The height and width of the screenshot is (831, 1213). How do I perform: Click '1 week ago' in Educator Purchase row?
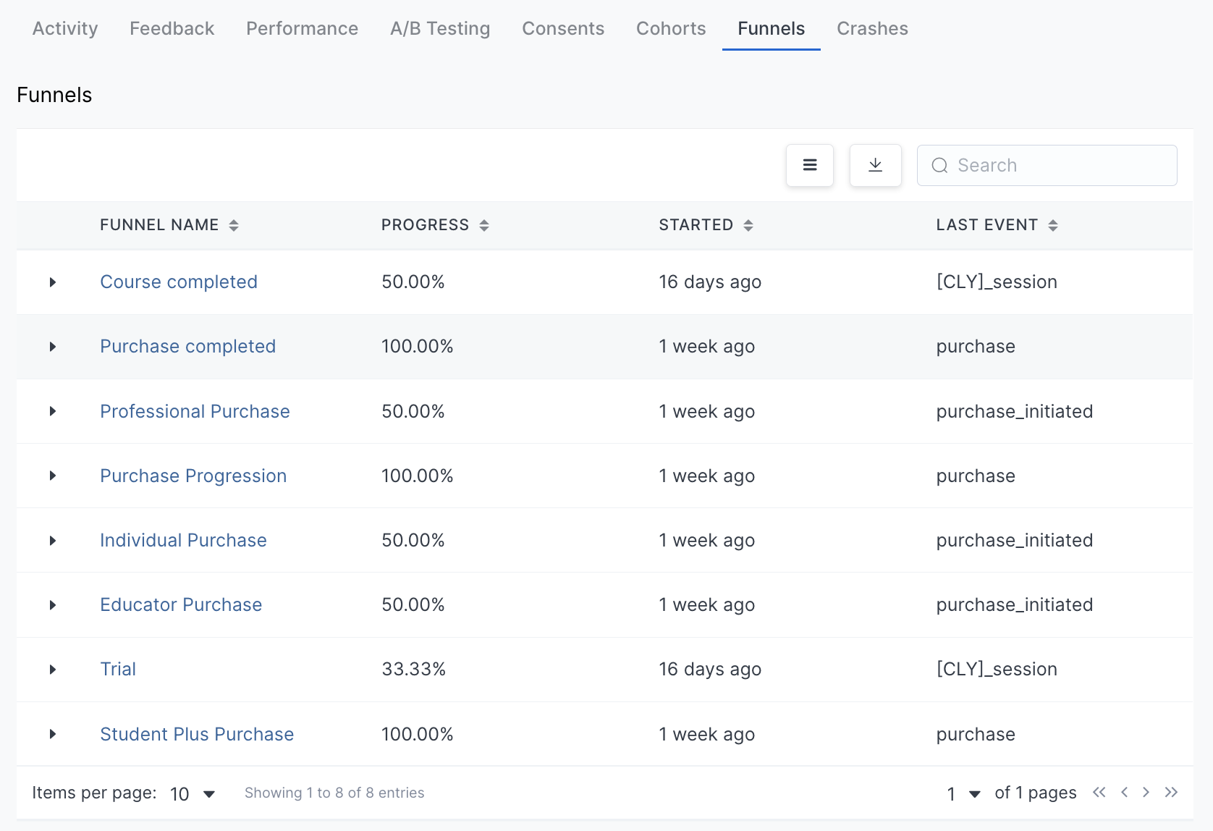click(x=707, y=604)
